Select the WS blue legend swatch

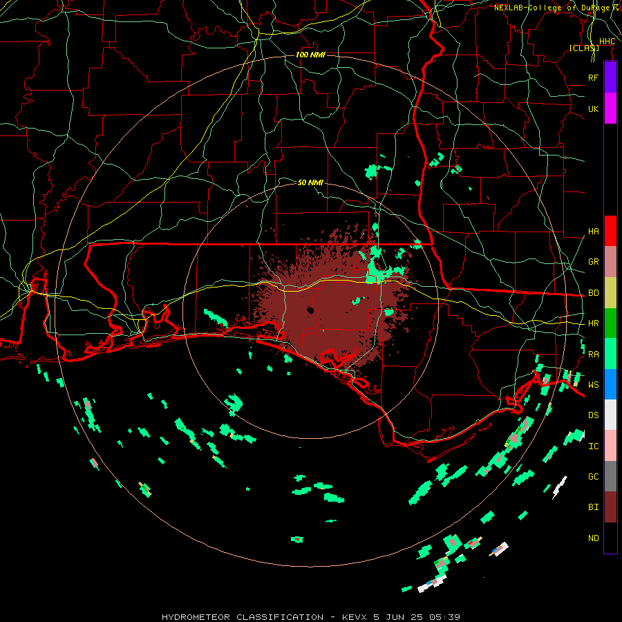pos(610,384)
